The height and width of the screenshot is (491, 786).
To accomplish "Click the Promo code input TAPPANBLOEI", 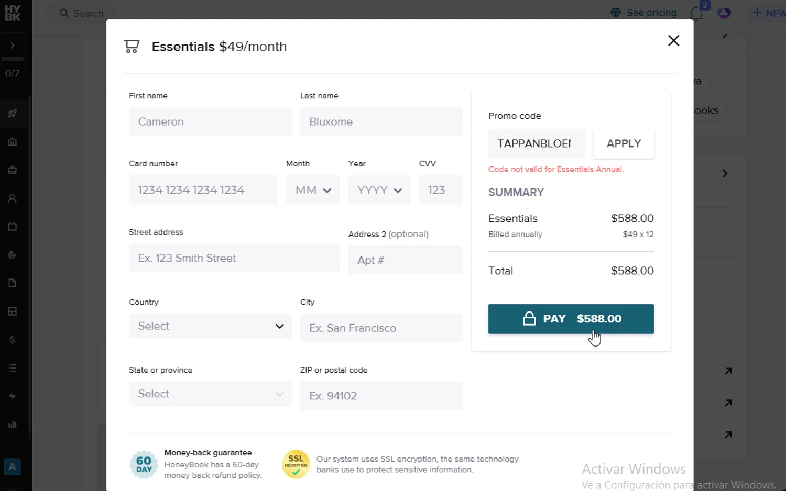I will coord(537,143).
